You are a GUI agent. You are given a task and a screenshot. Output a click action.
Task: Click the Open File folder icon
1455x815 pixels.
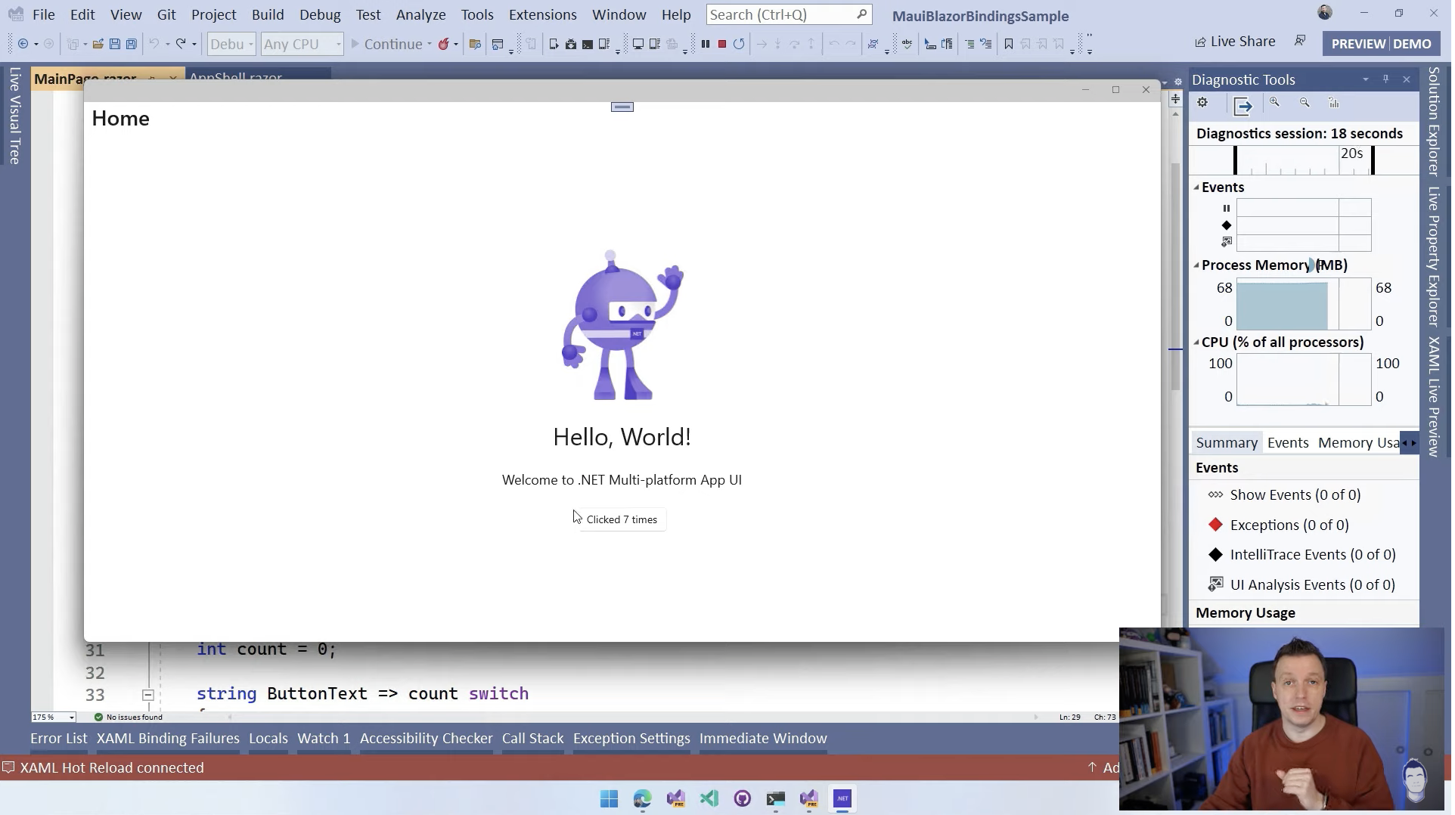(x=98, y=44)
